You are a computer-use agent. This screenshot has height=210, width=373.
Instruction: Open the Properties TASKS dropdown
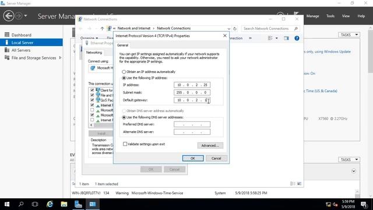tap(349, 35)
